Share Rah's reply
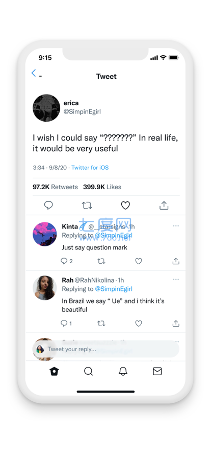Screen dimensions: 211x458 tap(176, 323)
